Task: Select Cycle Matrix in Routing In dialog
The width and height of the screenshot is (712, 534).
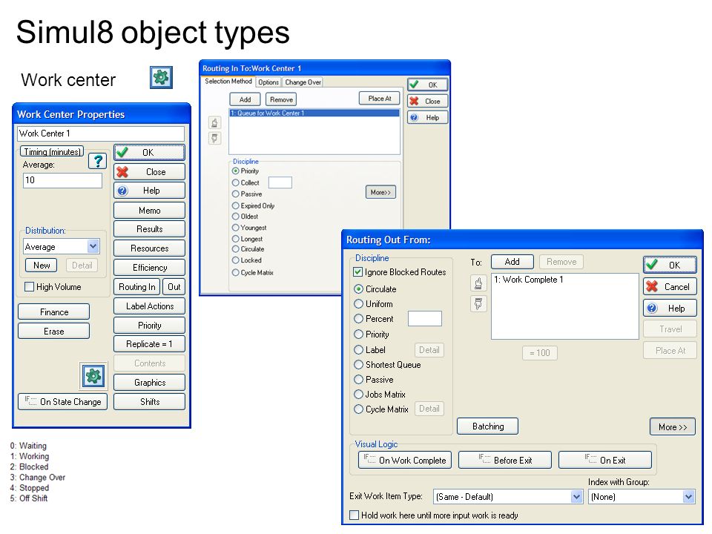Action: coord(236,272)
